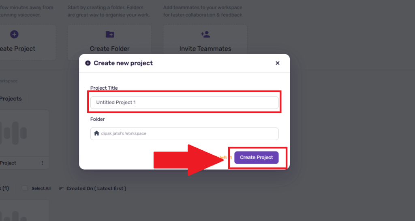Screen dimensions: 415x221
Task: Click the Invite Teammates card label
Action: 205,48
